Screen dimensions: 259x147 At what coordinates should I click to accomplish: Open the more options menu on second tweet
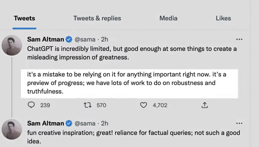(x=239, y=123)
